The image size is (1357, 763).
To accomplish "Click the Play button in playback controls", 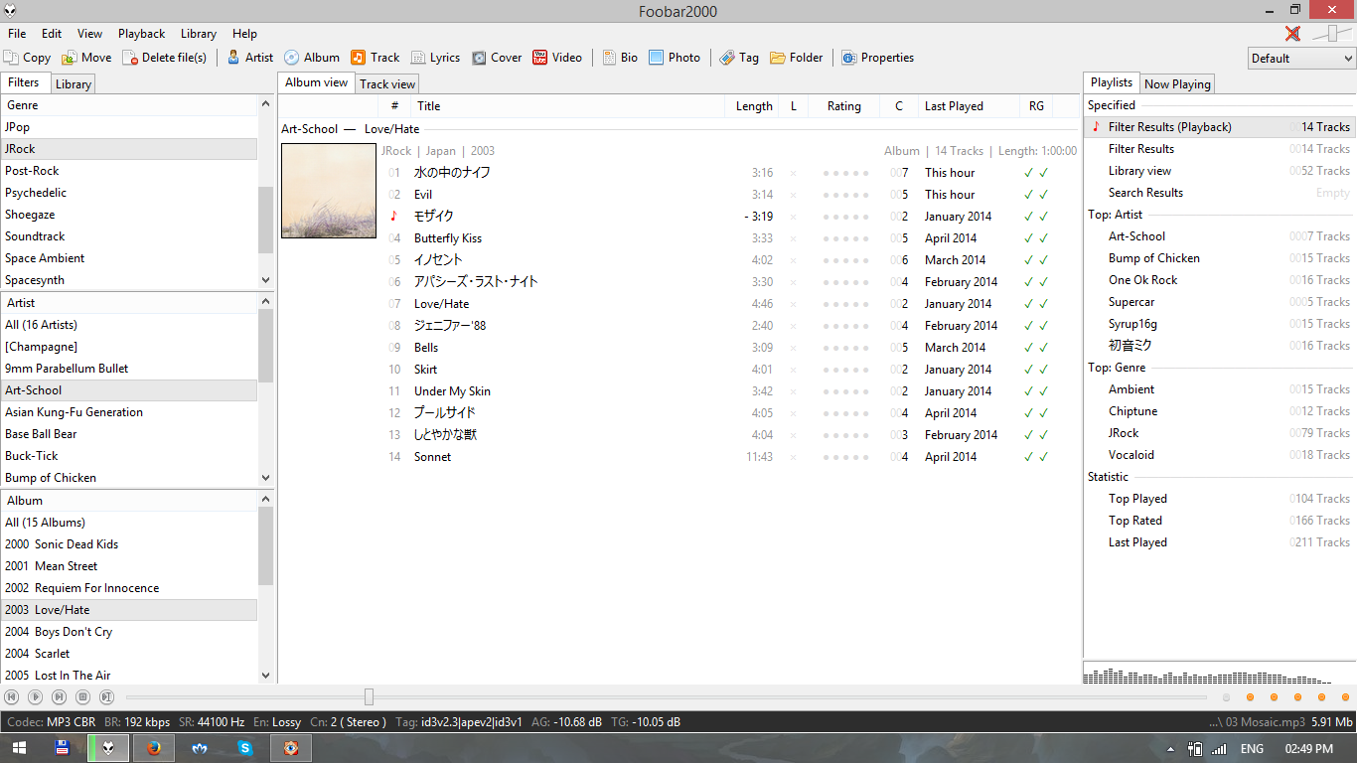I will [36, 697].
